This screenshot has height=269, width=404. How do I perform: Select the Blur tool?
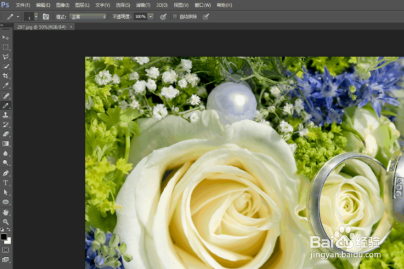(5, 153)
